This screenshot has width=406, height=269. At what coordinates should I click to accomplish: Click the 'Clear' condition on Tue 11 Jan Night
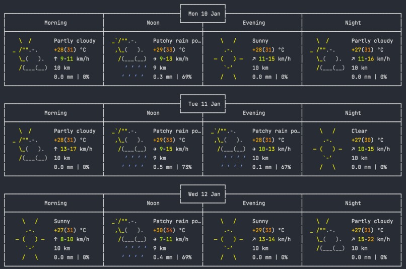(x=359, y=131)
